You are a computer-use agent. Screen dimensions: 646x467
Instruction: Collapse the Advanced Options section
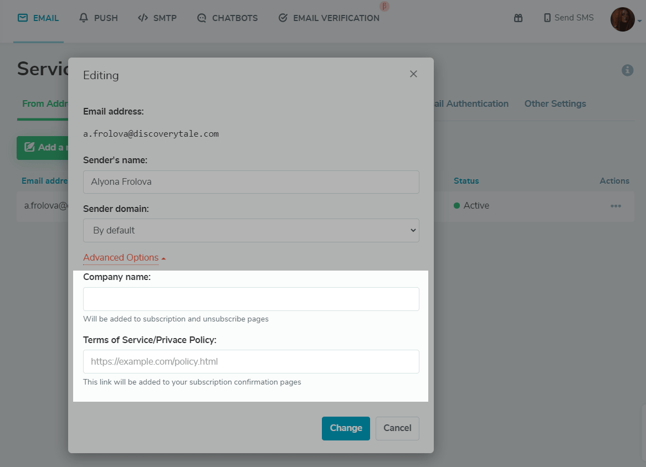coord(124,257)
